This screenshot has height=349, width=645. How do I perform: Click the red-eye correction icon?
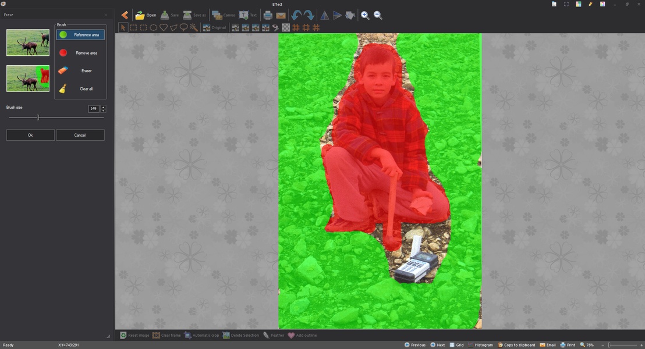tap(275, 27)
